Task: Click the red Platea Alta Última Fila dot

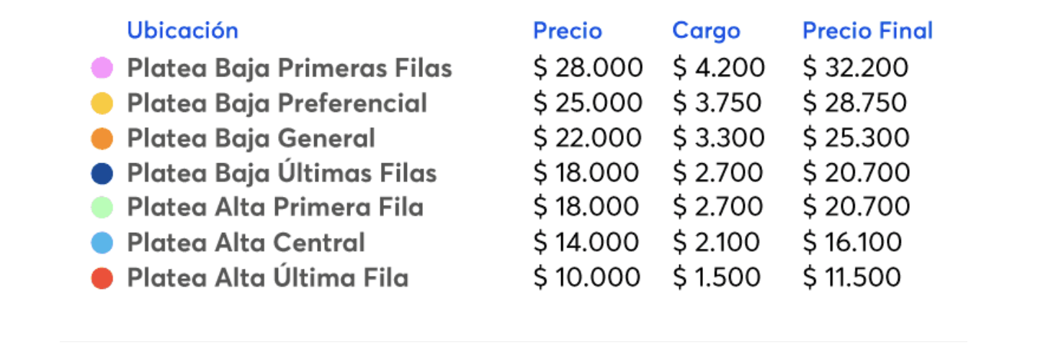Action: (x=102, y=277)
